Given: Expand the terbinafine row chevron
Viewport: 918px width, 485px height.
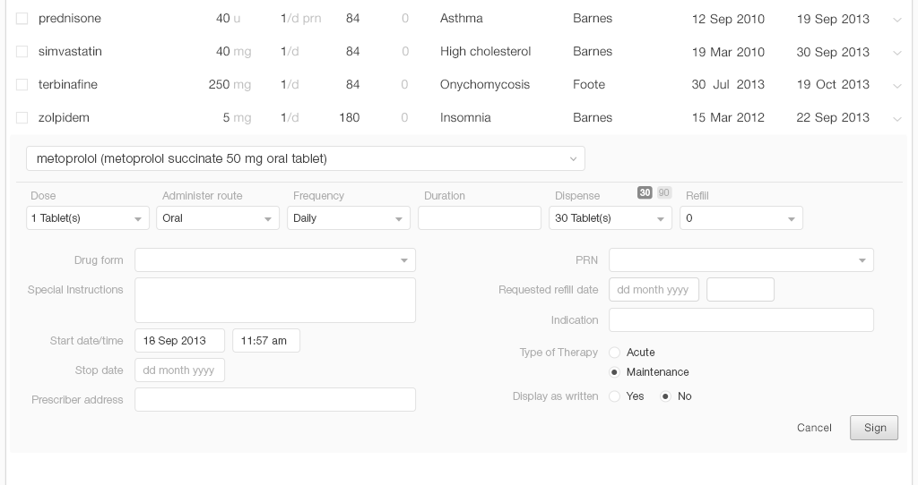Looking at the screenshot, I should pyautogui.click(x=896, y=86).
